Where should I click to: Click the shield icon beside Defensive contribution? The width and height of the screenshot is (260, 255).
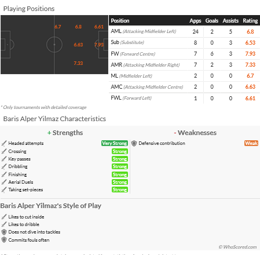click(134, 143)
